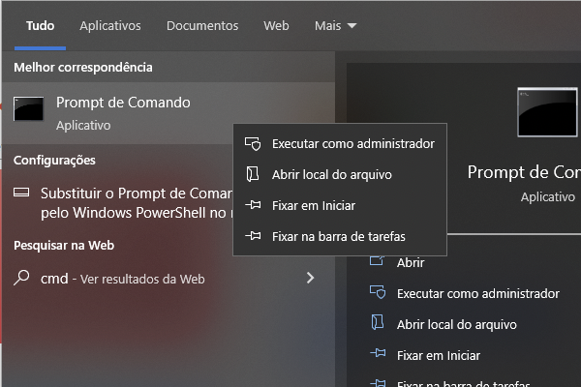This screenshot has width=581, height=387.
Task: Click Abrir in the right details panel
Action: tap(411, 262)
